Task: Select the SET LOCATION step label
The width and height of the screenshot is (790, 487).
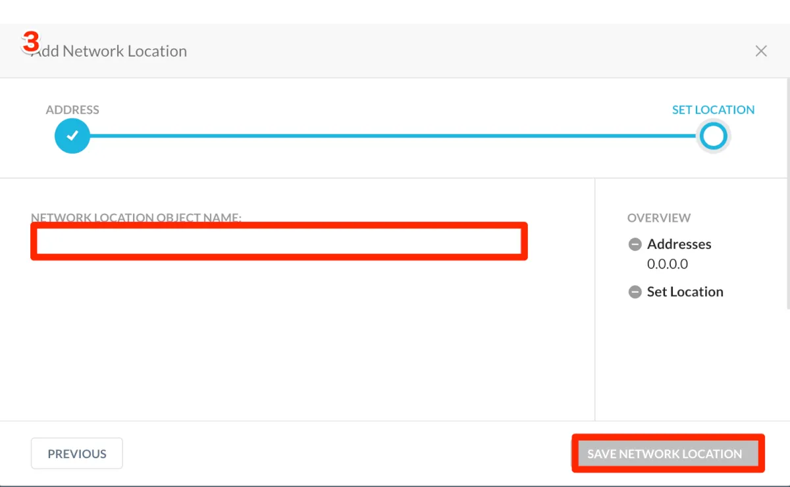Action: (713, 110)
